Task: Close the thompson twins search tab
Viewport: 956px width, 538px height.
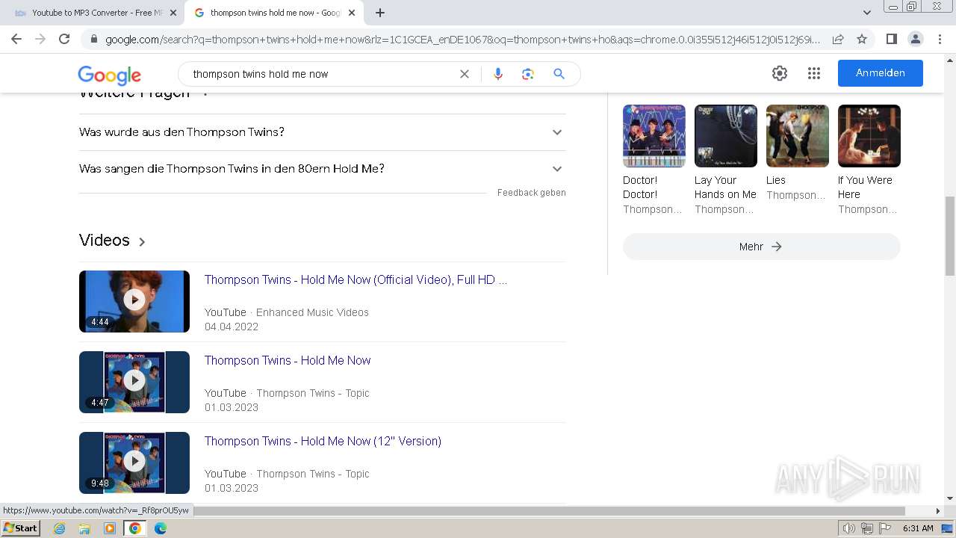Action: pos(352,13)
